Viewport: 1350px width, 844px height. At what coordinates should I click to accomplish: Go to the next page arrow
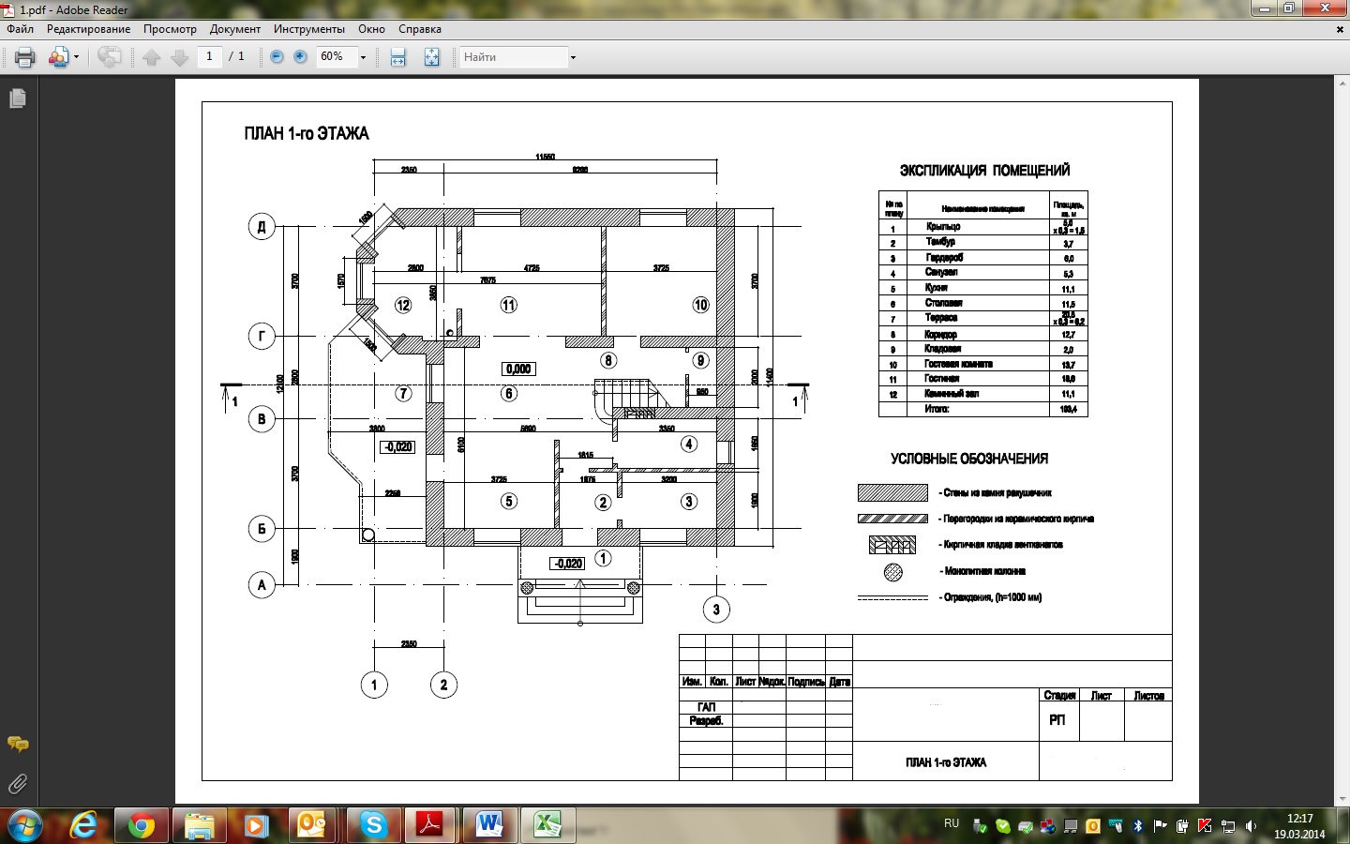[180, 57]
